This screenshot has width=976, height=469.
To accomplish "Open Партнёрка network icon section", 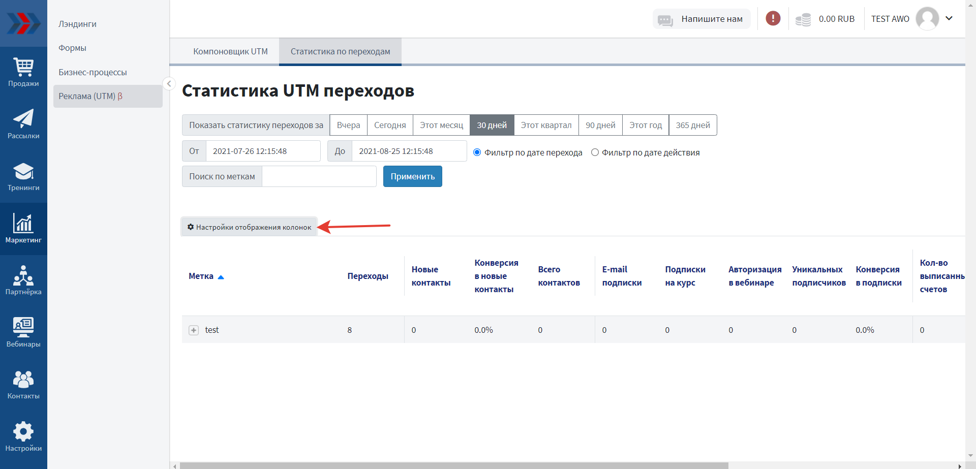I will click(23, 280).
